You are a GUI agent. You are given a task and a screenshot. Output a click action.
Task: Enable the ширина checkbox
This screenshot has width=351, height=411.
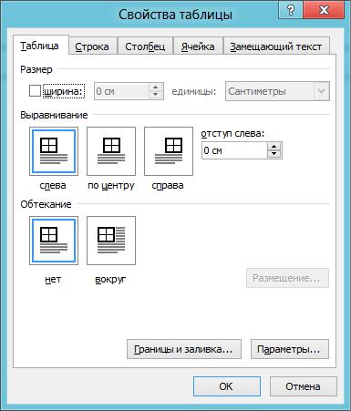pos(35,91)
